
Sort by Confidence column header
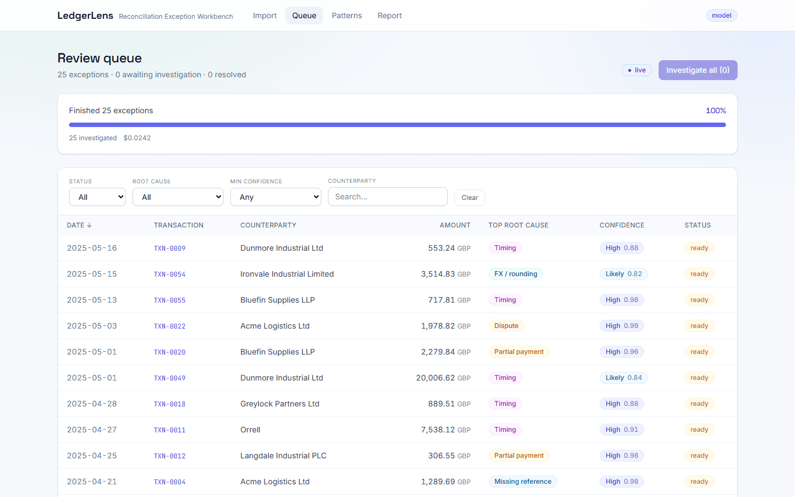tap(622, 225)
